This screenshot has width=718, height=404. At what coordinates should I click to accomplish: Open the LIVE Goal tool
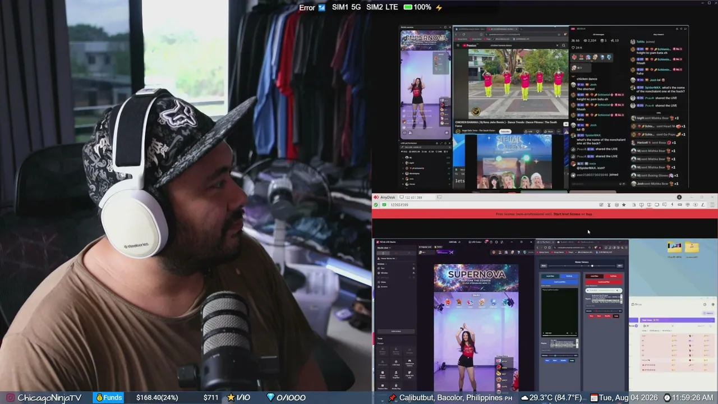point(396,362)
